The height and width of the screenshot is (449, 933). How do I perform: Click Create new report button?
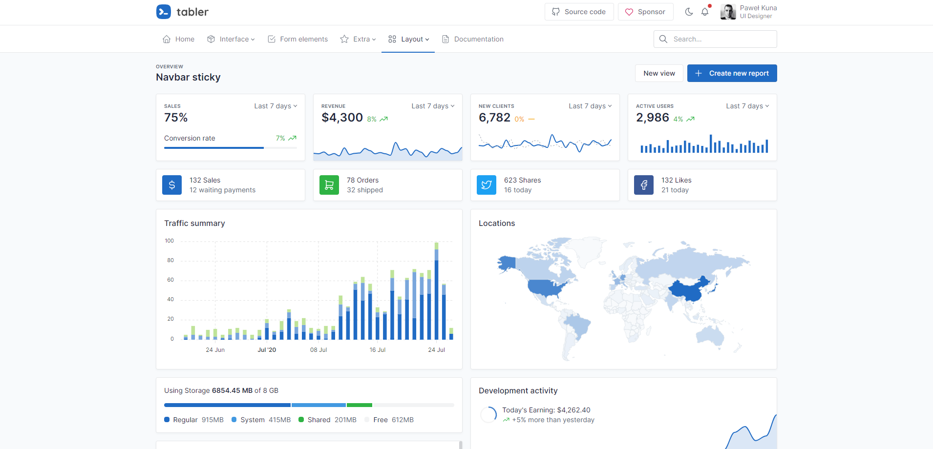click(x=732, y=73)
